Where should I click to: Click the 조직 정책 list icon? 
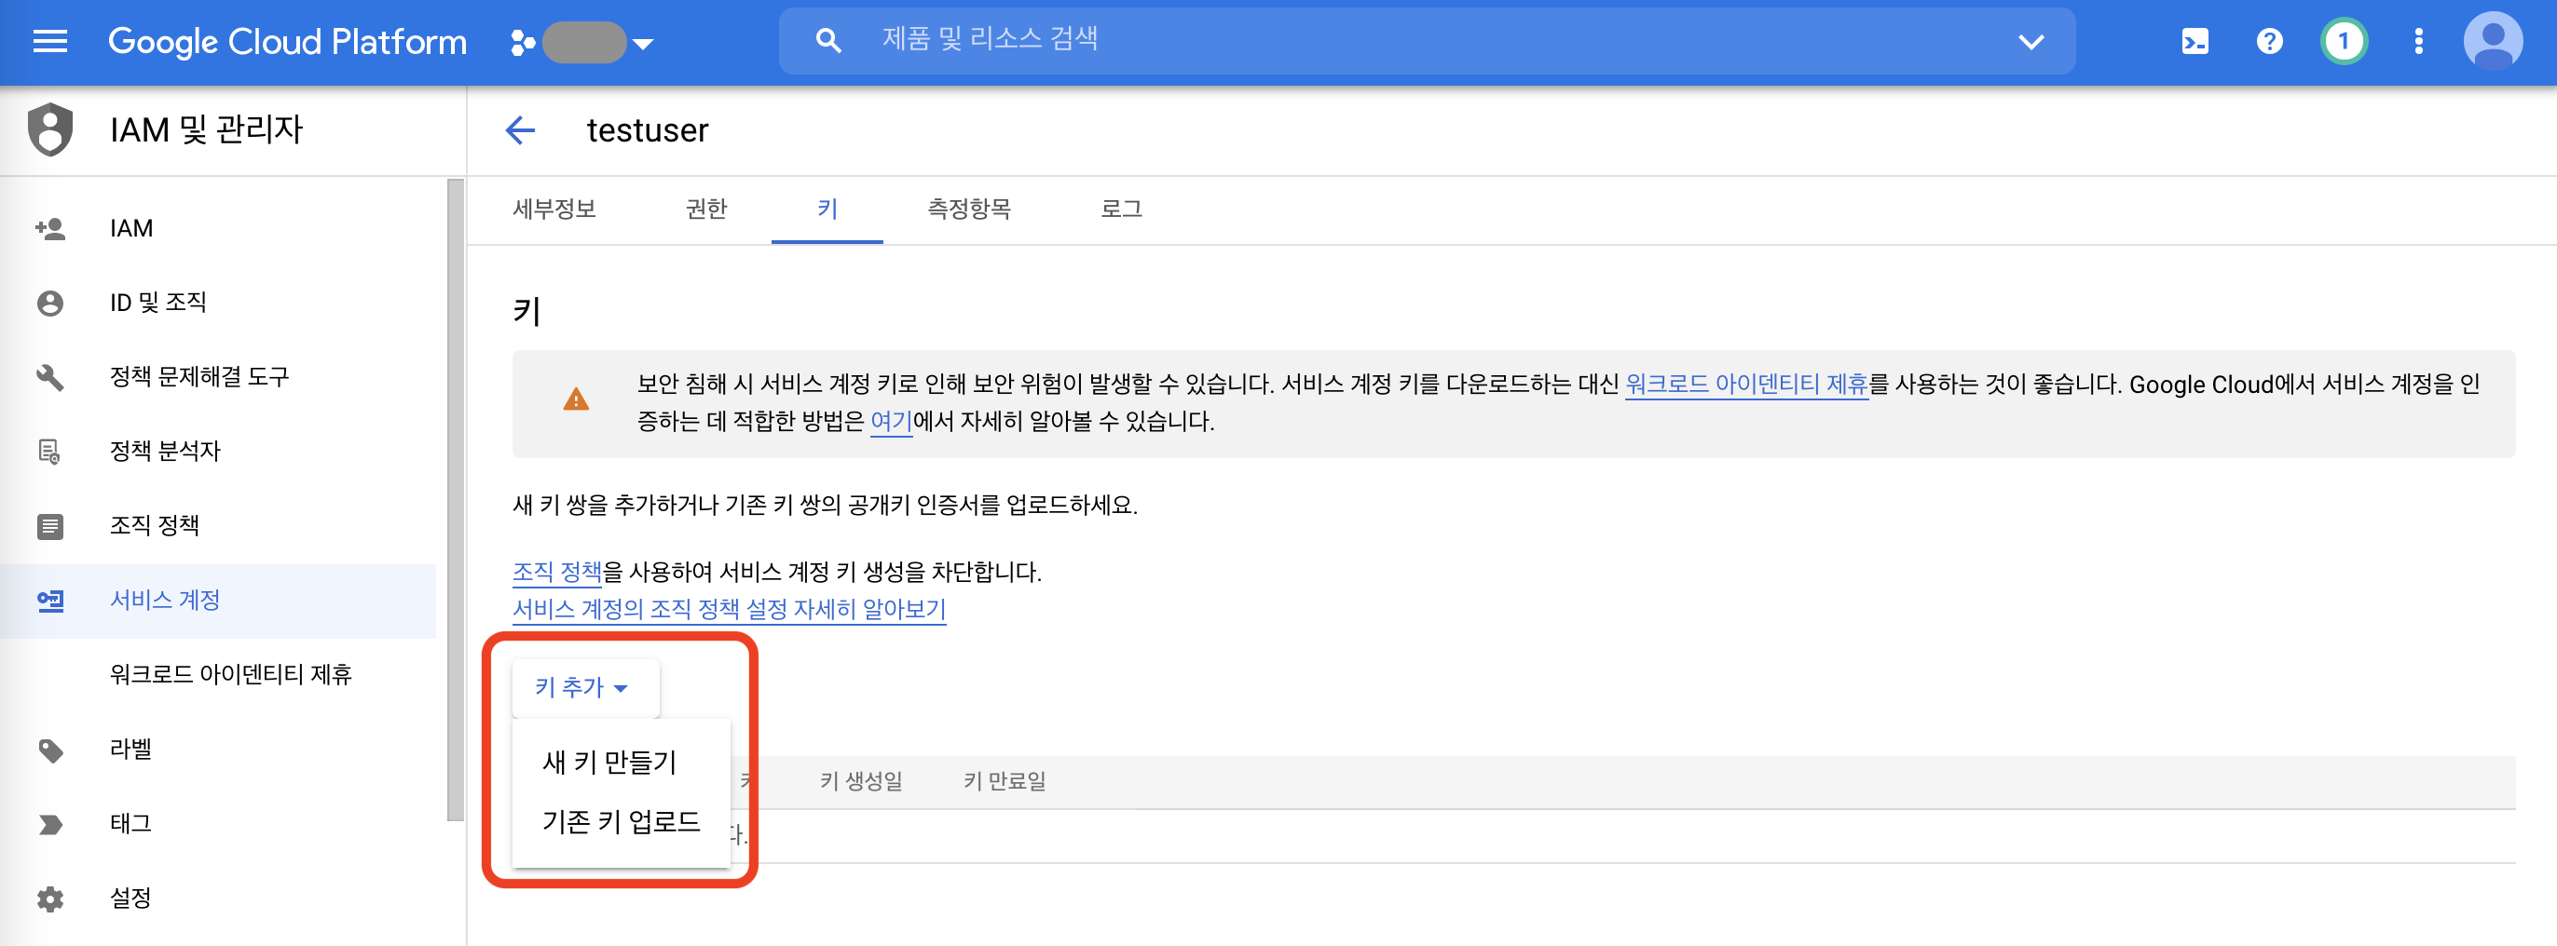49,527
